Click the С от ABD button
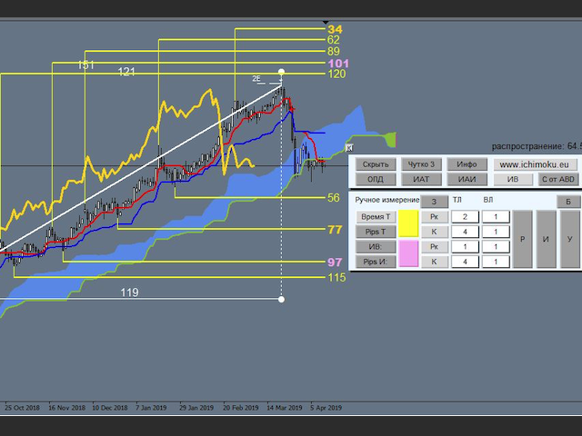 (x=557, y=180)
